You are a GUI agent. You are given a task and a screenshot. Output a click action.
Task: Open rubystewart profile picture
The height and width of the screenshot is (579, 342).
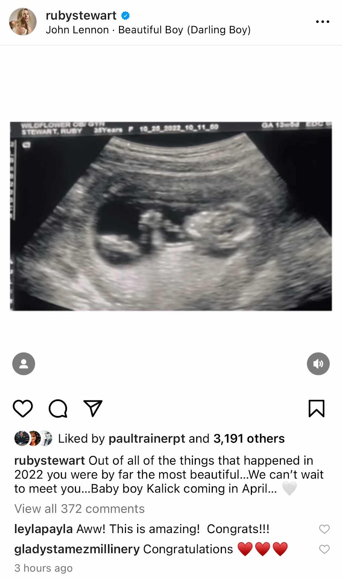(x=23, y=22)
